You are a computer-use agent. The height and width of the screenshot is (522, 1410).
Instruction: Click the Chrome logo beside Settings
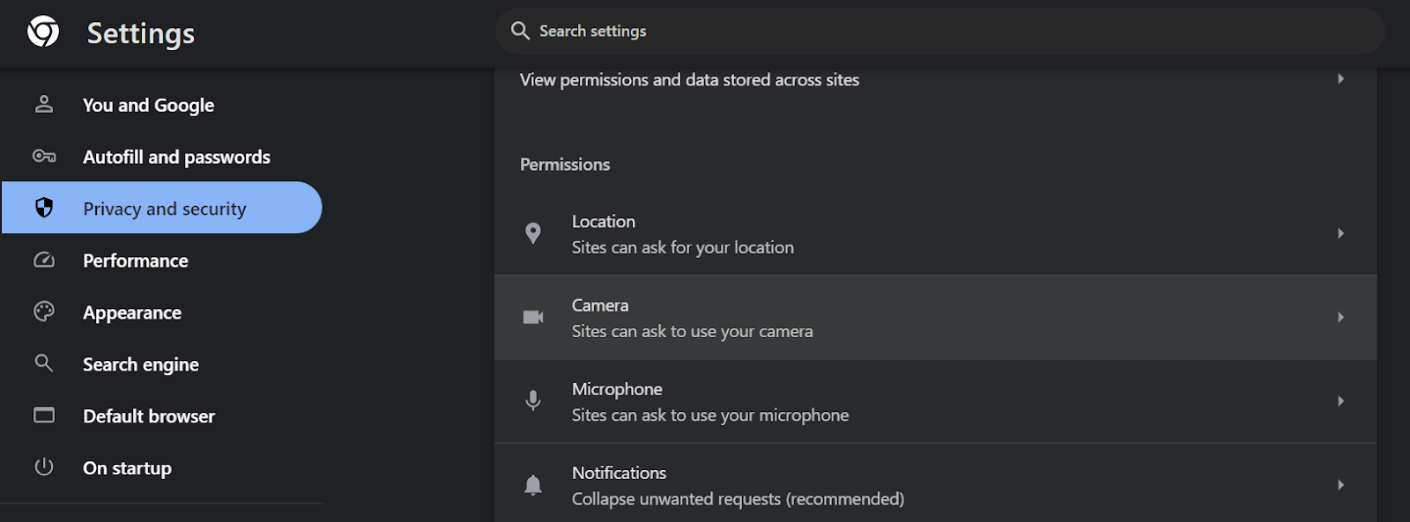pyautogui.click(x=43, y=32)
